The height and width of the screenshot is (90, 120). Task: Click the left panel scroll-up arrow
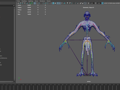coord(14,8)
